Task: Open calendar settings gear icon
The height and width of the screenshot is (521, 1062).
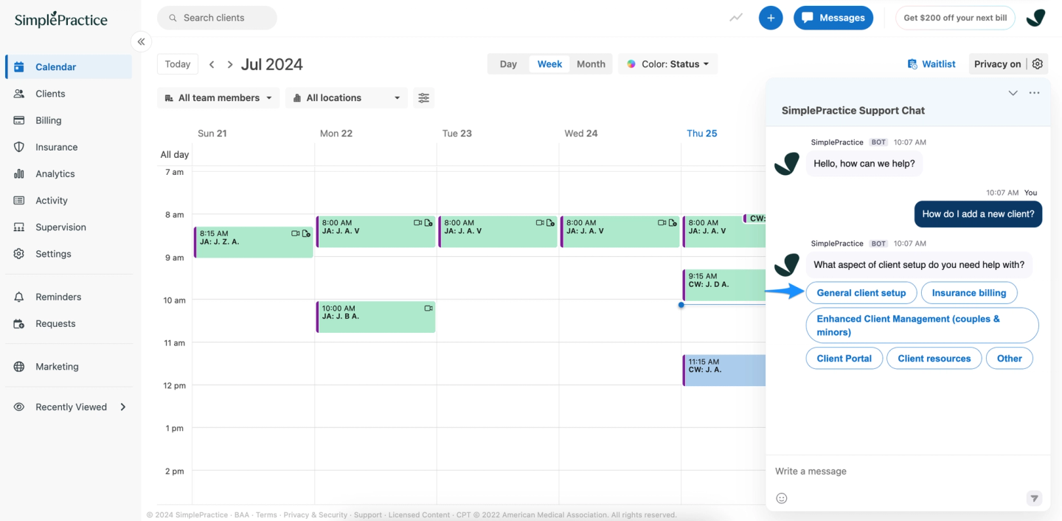Action: point(1038,64)
